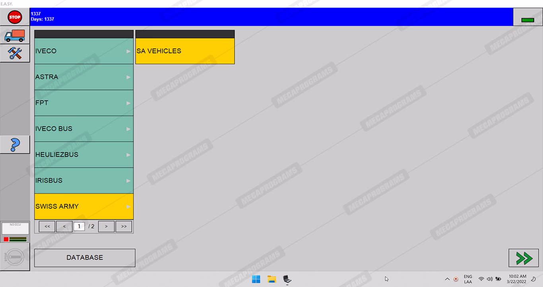Choose the SA VEHICLES option
The width and height of the screenshot is (543, 287).
pos(185,51)
